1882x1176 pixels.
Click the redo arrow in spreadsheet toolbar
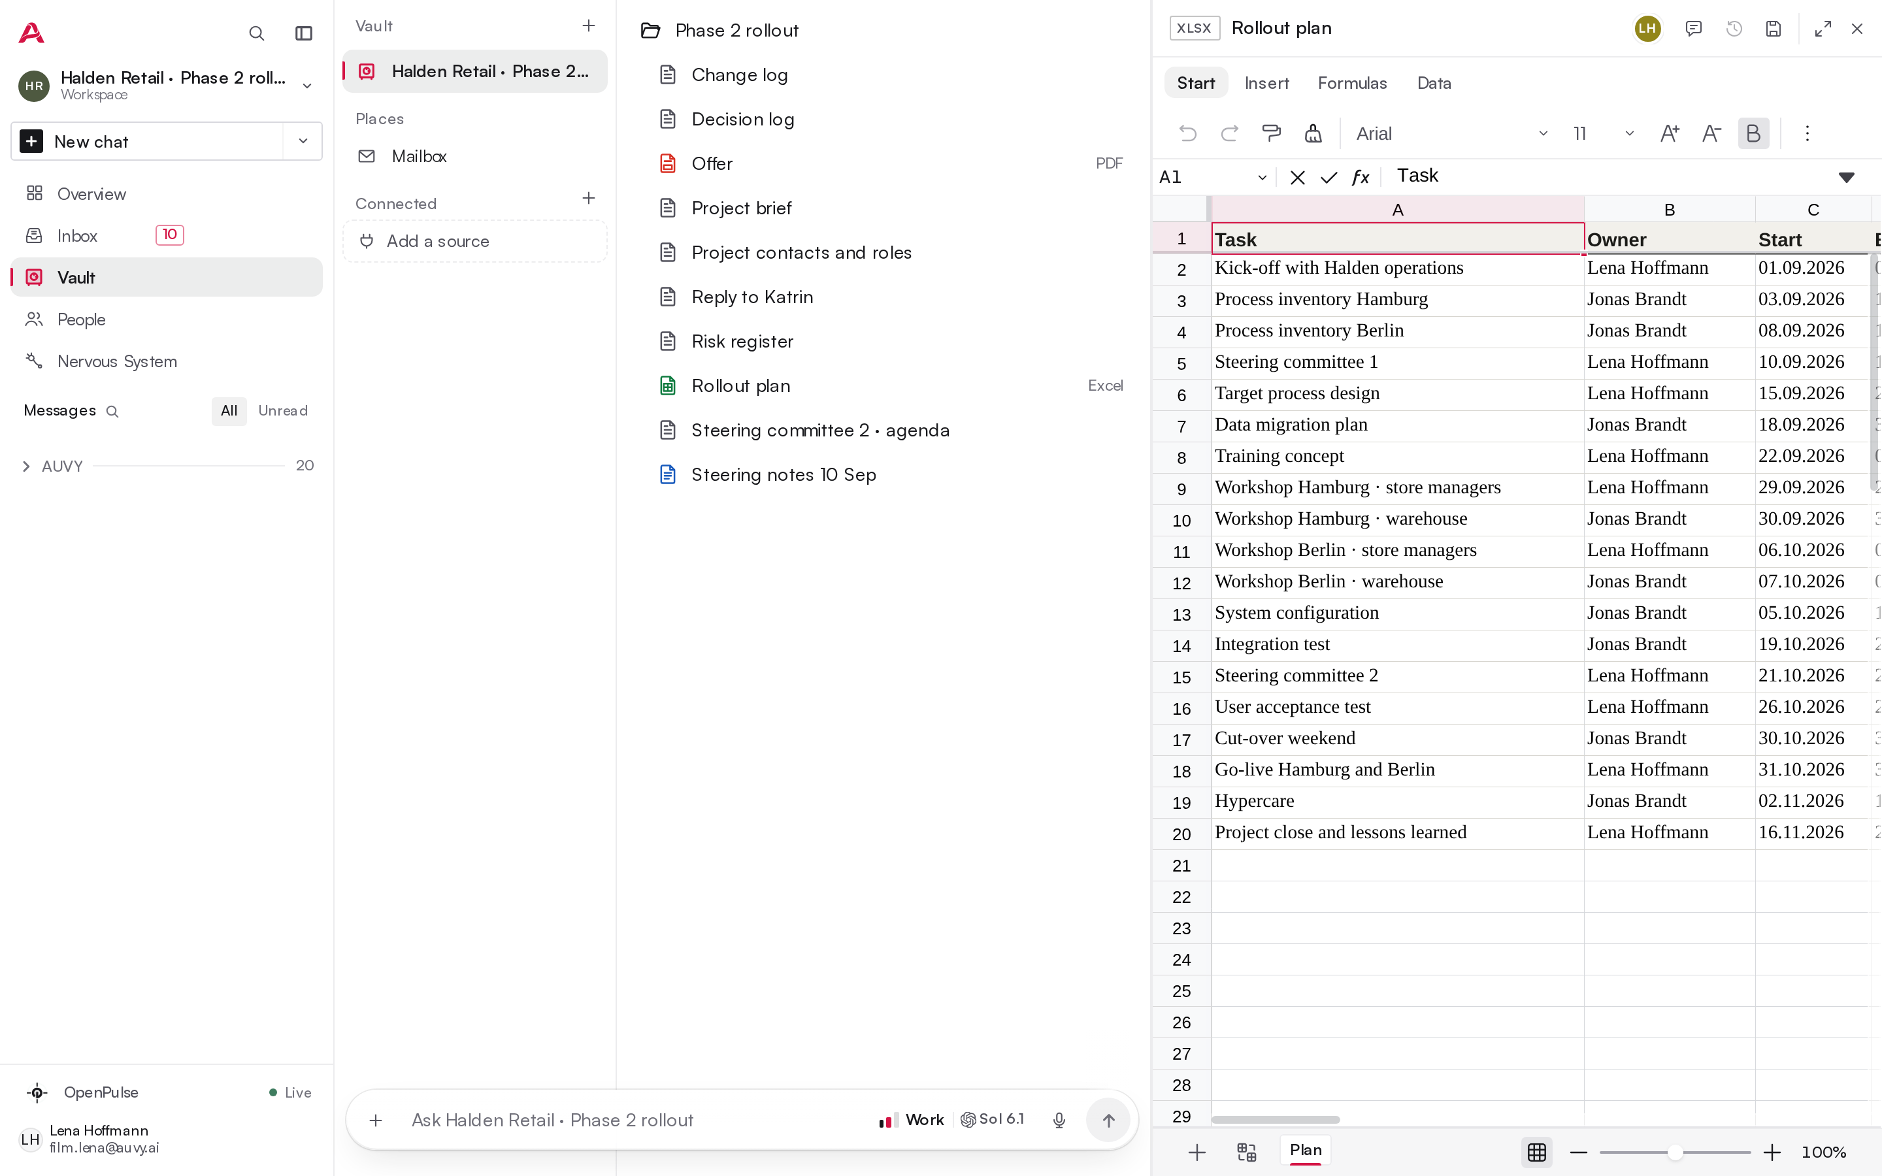(1230, 133)
